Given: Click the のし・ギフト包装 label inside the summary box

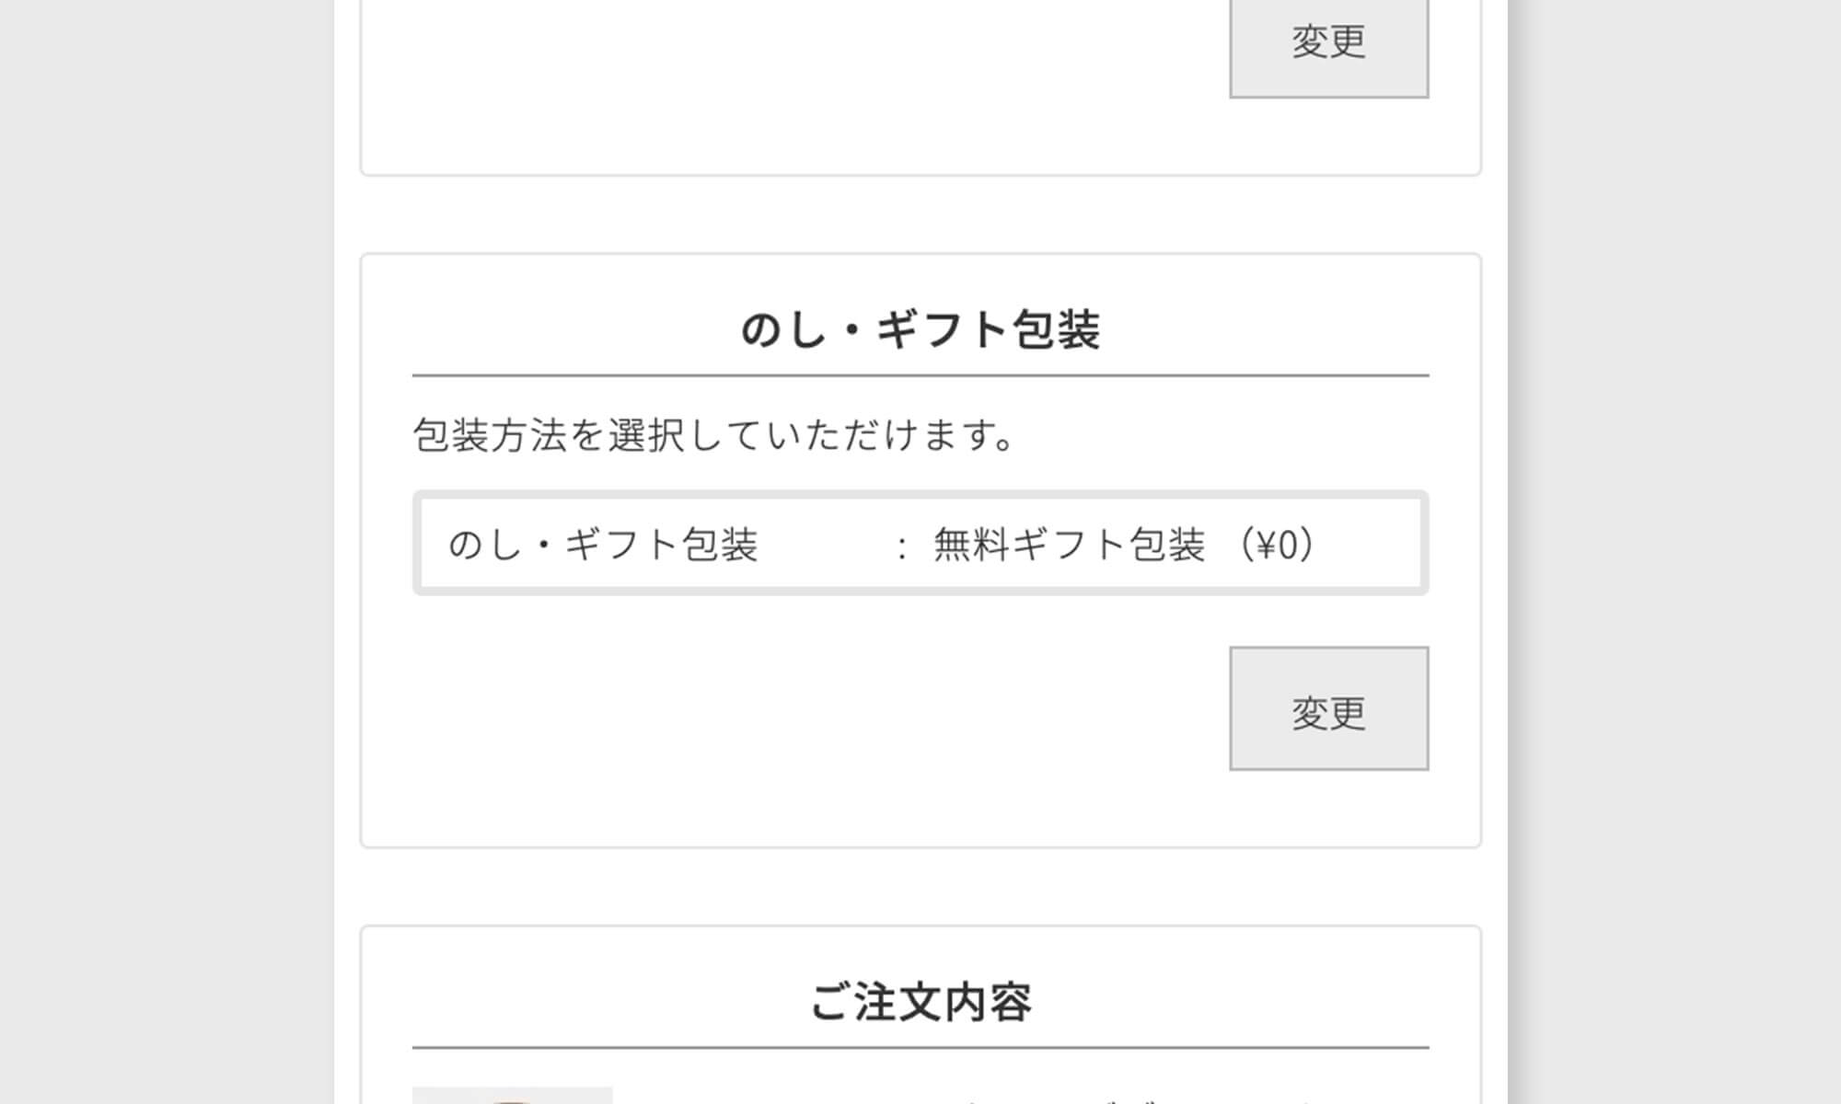Looking at the screenshot, I should 603,545.
